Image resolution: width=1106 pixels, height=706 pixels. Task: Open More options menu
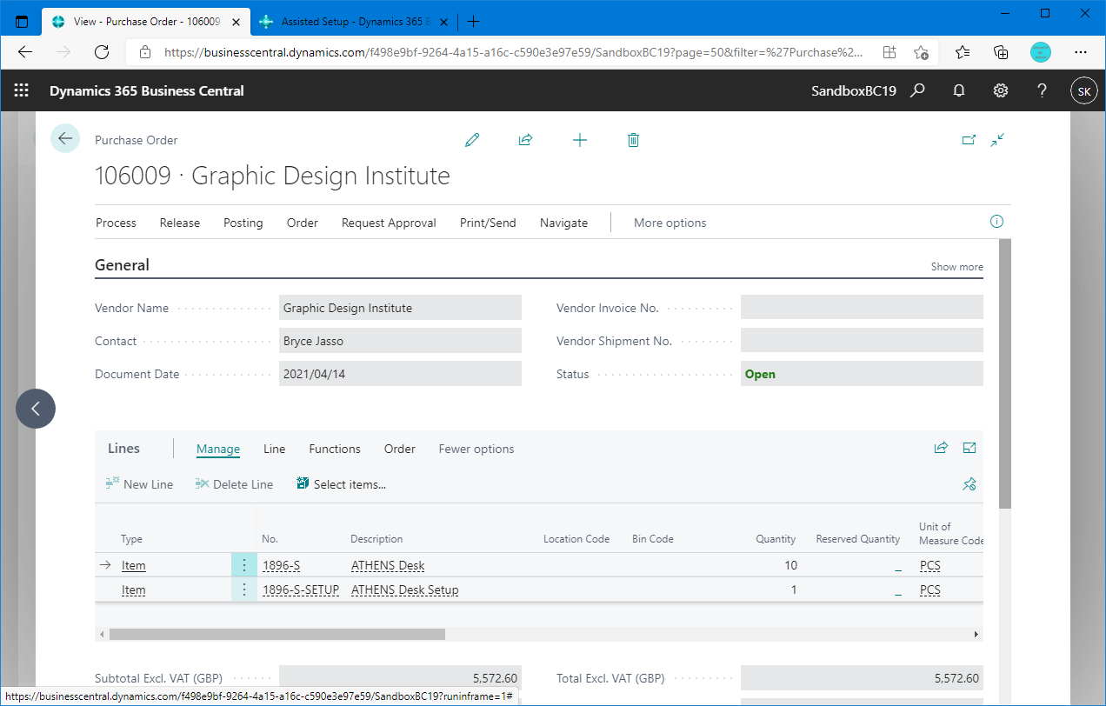coord(670,223)
